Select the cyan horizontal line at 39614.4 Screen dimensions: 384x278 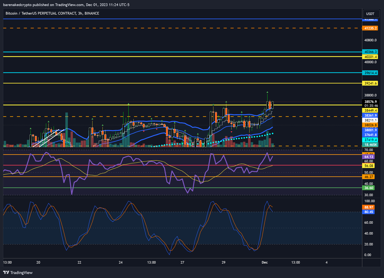pos(182,73)
